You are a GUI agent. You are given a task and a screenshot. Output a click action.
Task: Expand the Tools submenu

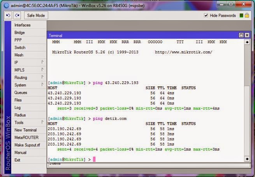tap(29, 123)
